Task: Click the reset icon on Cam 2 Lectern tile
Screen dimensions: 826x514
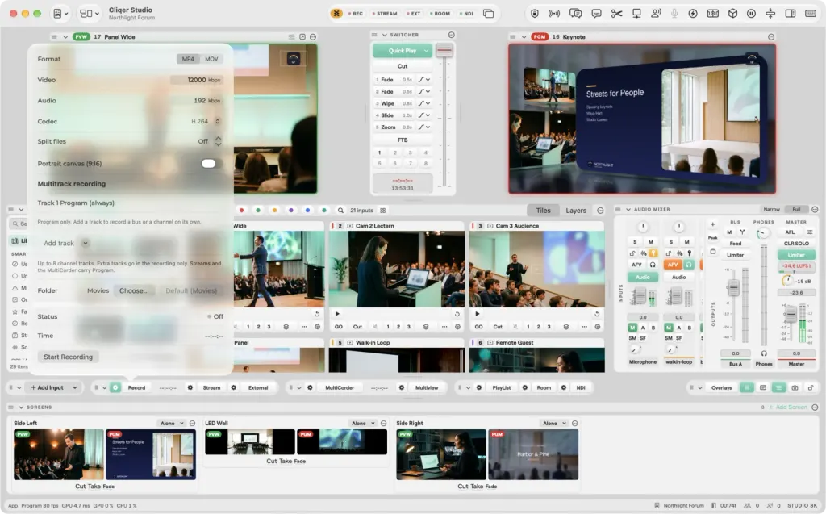Action: tap(457, 314)
